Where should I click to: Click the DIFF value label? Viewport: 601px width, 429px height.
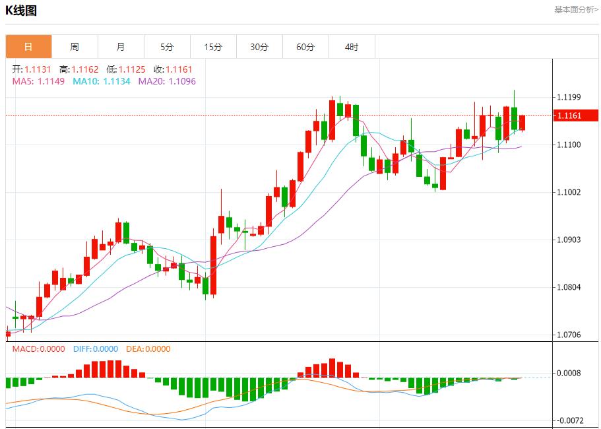pyautogui.click(x=95, y=349)
